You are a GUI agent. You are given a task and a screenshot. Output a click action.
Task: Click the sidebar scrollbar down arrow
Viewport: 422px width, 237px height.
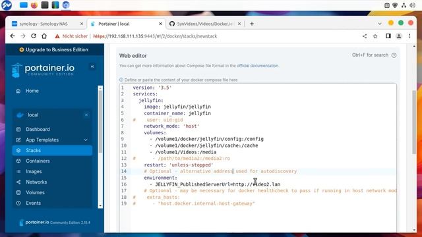click(100, 206)
